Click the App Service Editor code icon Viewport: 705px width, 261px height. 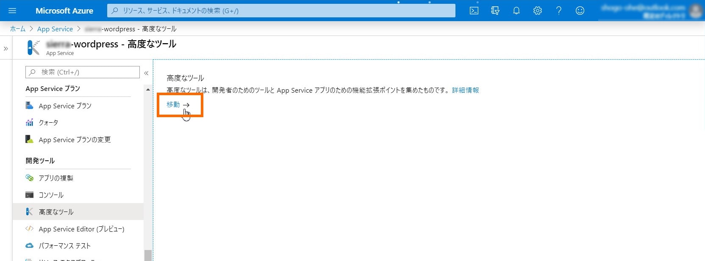click(29, 228)
